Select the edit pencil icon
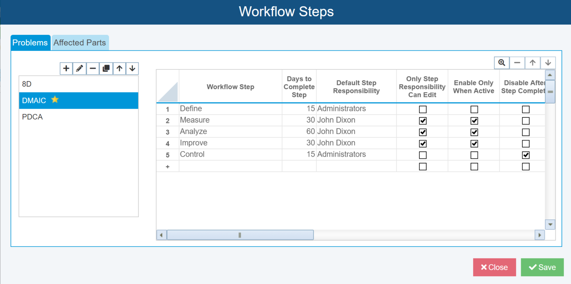This screenshot has height=284, width=571. point(79,68)
